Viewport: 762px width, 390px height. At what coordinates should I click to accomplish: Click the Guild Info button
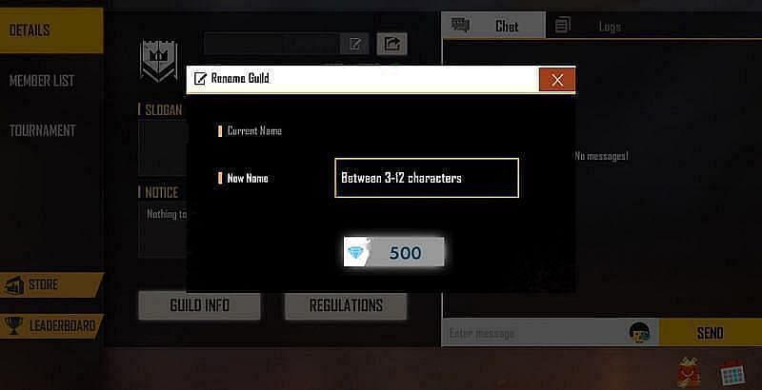(x=199, y=305)
